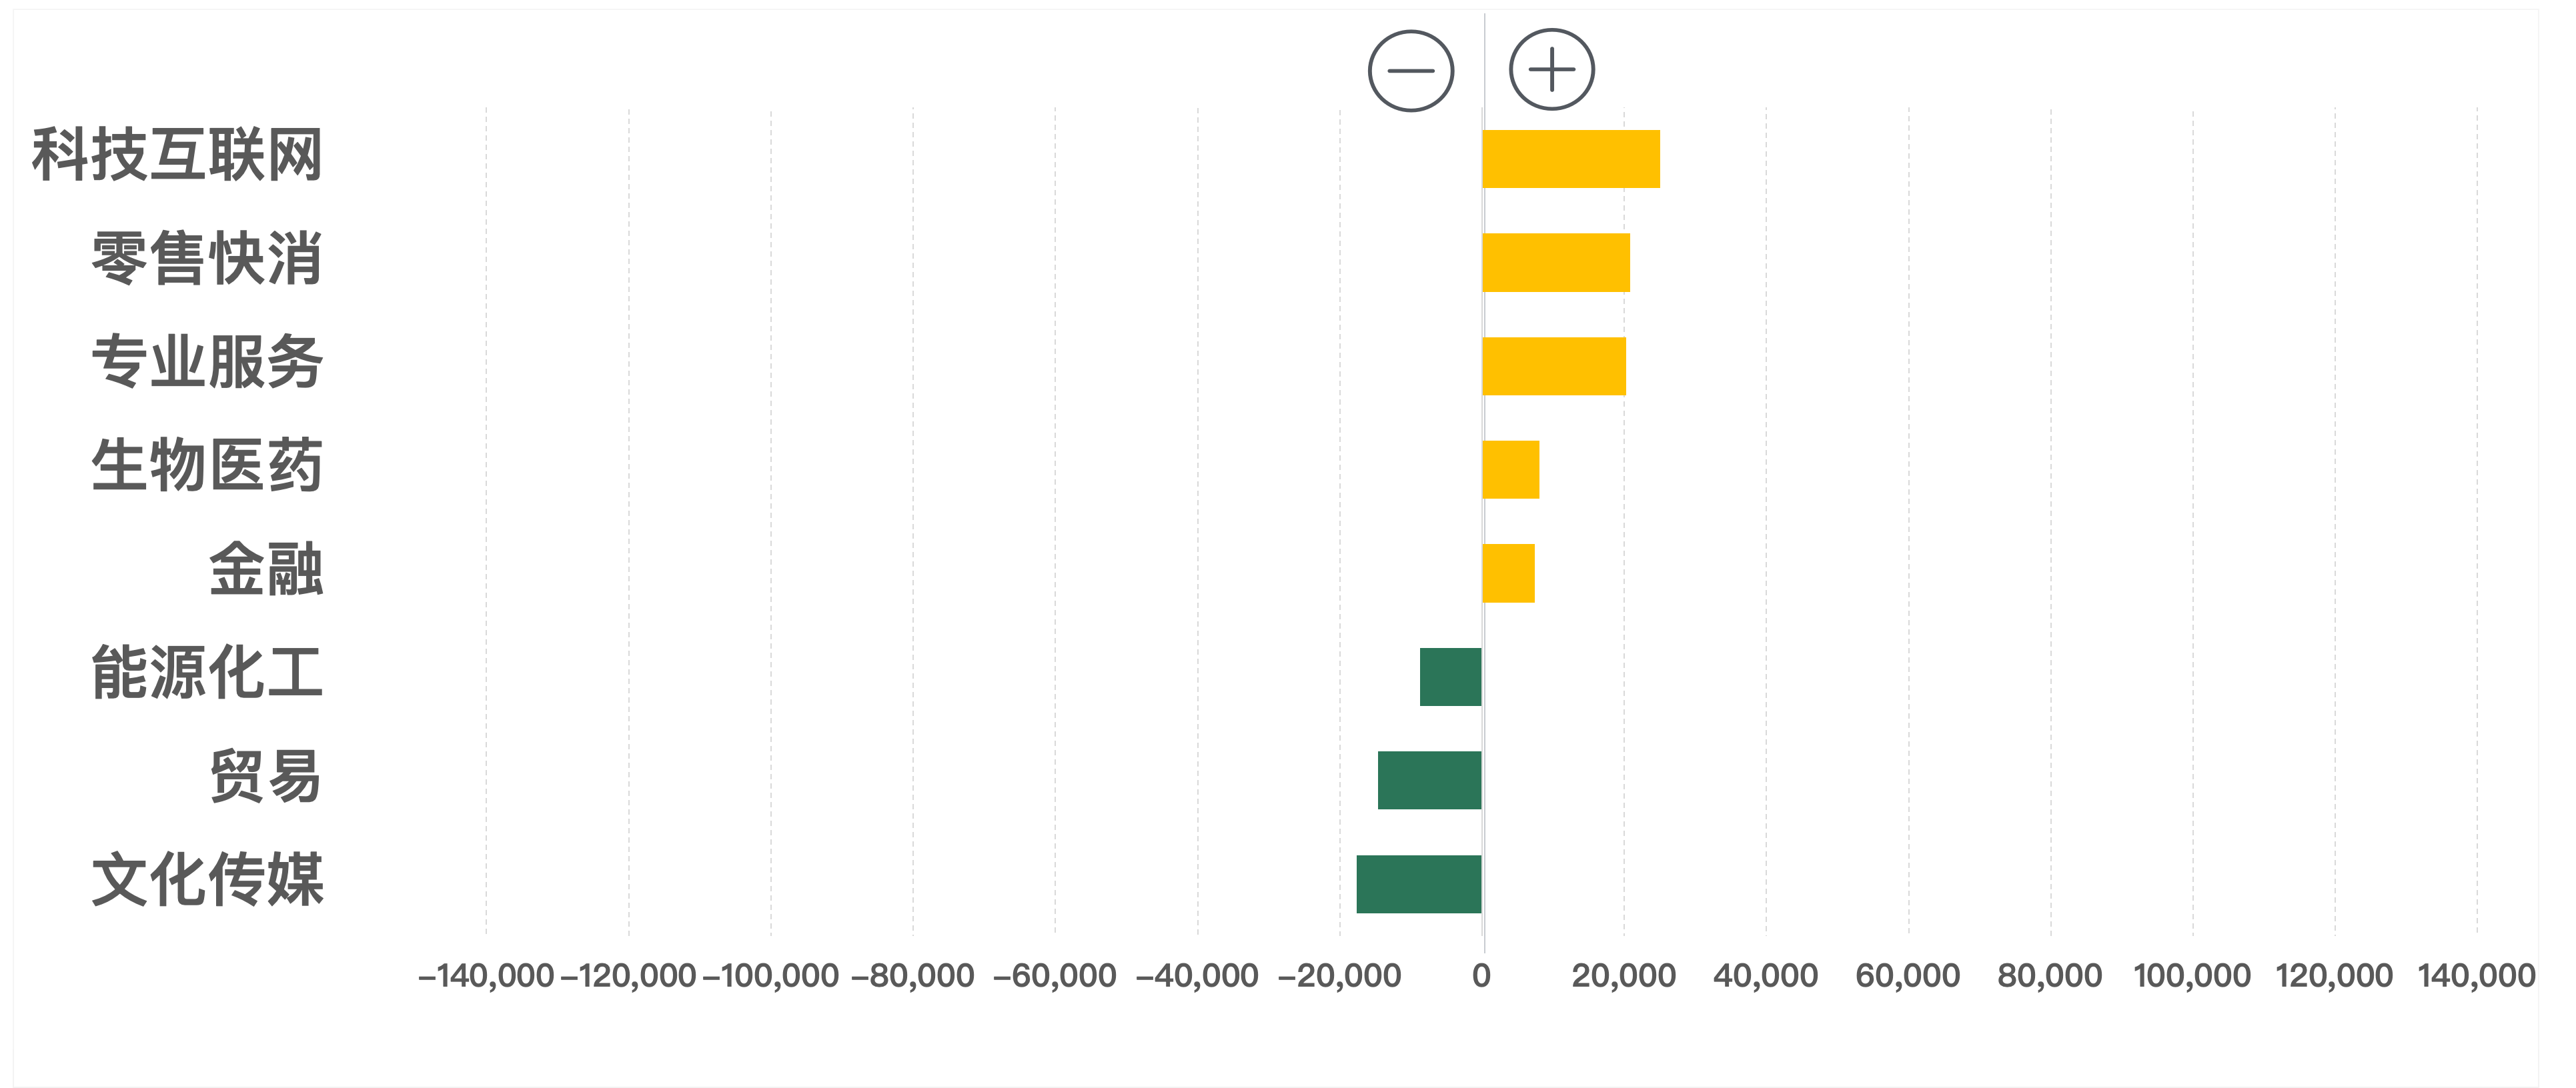This screenshot has width=2576, height=1088.
Task: Select the 文化传媒 category label
Action: 207,880
